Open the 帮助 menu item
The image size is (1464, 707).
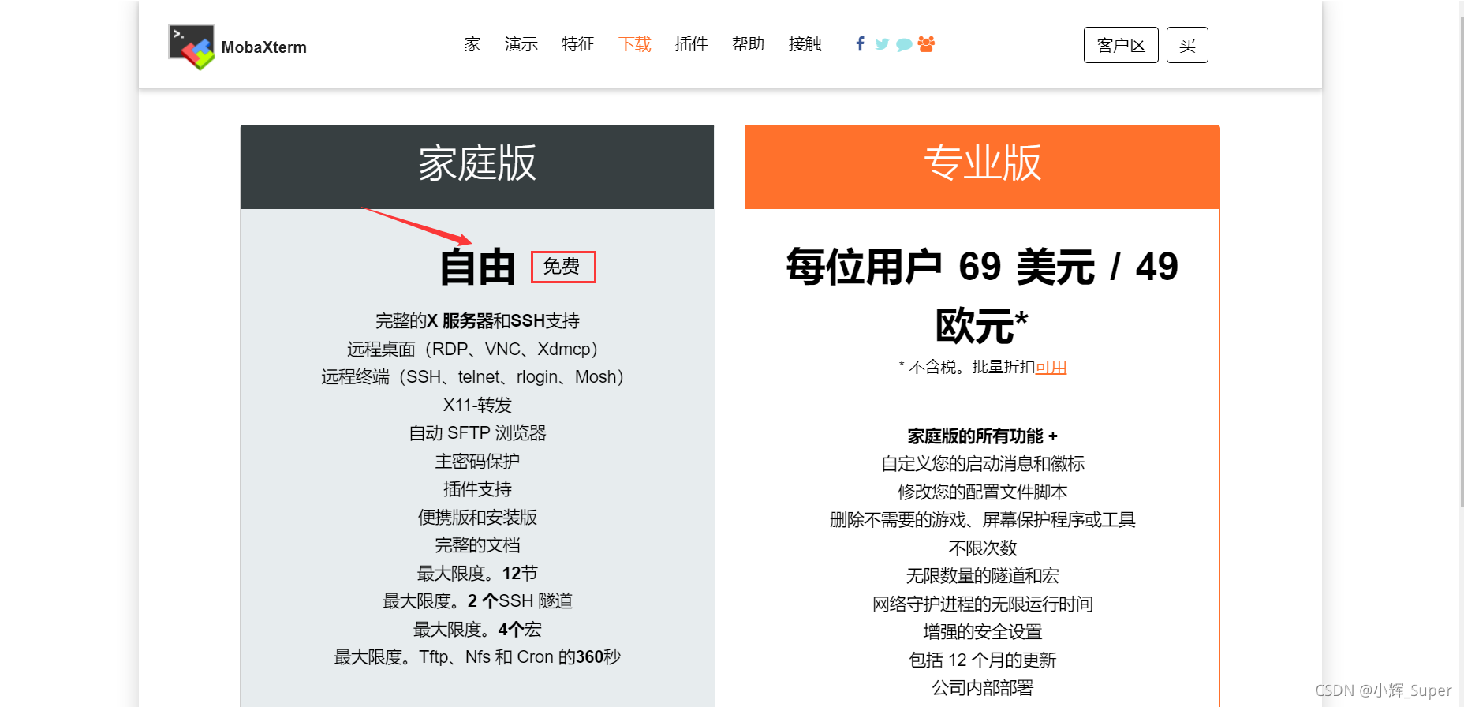point(749,44)
